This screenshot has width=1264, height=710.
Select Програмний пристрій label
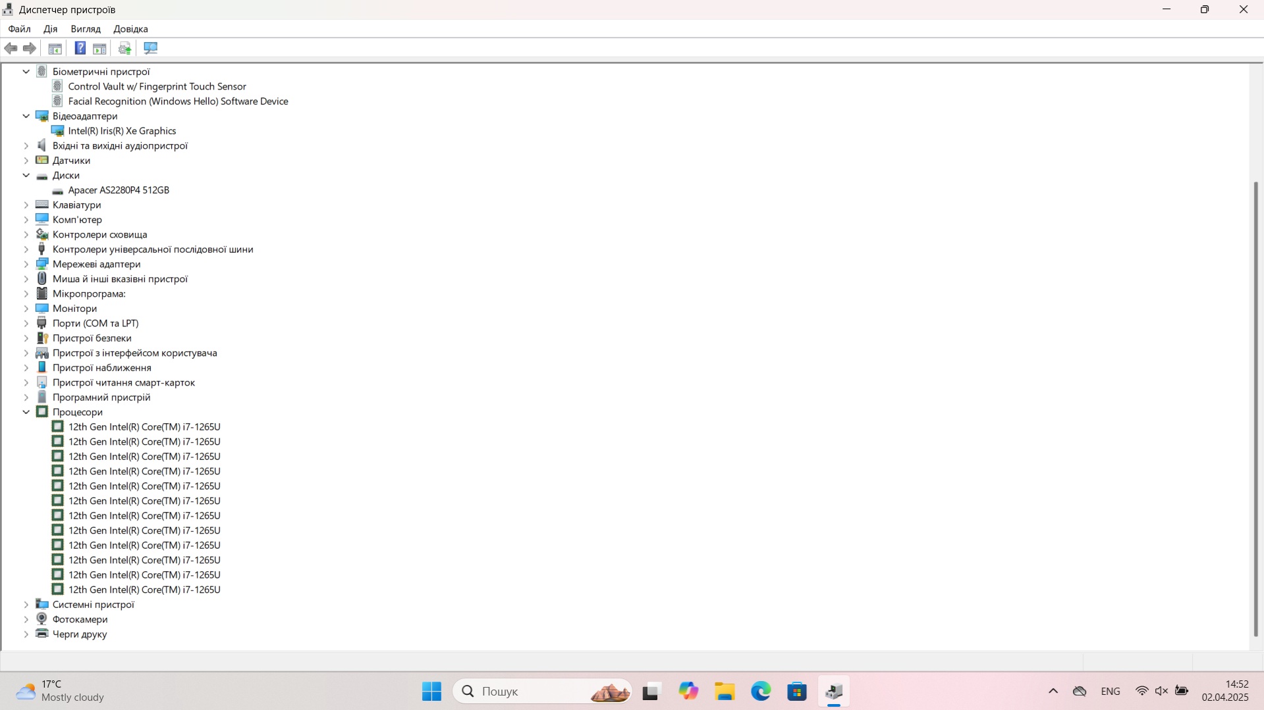point(101,397)
